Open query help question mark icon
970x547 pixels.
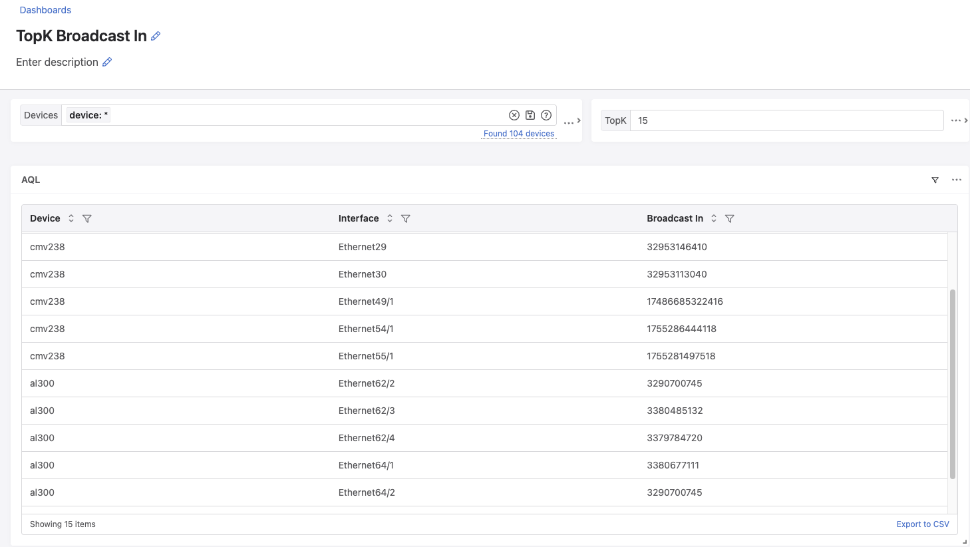point(546,115)
